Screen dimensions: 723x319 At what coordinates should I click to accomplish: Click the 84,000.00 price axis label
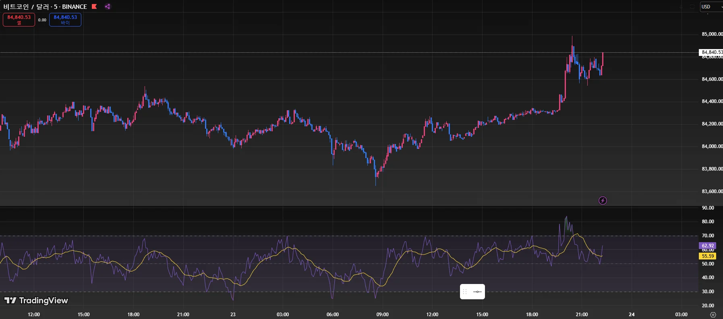click(712, 146)
